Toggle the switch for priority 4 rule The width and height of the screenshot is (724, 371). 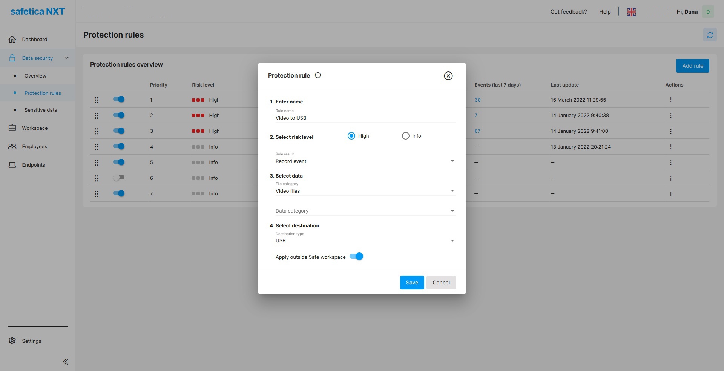pyautogui.click(x=119, y=146)
